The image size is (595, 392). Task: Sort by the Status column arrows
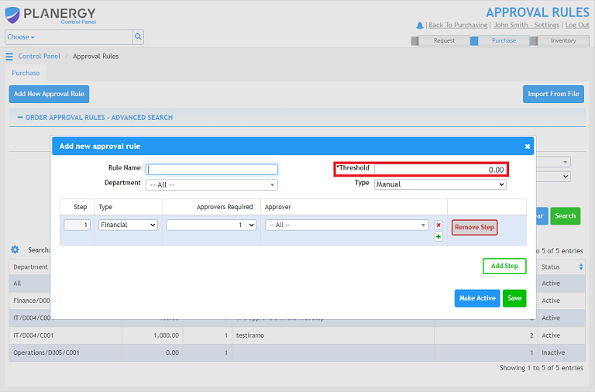point(581,266)
